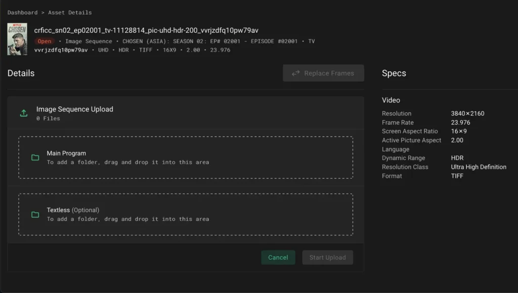Click the 3840×2160 resolution value
This screenshot has width=518, height=293.
tap(467, 114)
